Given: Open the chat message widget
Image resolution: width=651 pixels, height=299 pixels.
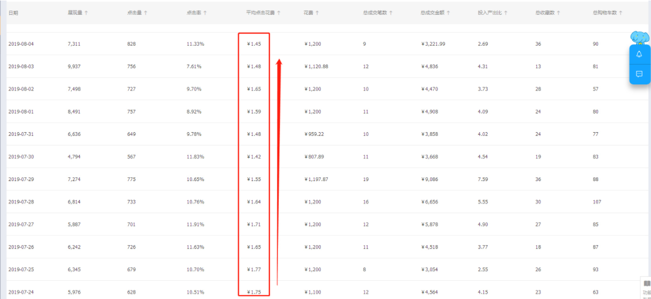Looking at the screenshot, I should click(639, 74).
